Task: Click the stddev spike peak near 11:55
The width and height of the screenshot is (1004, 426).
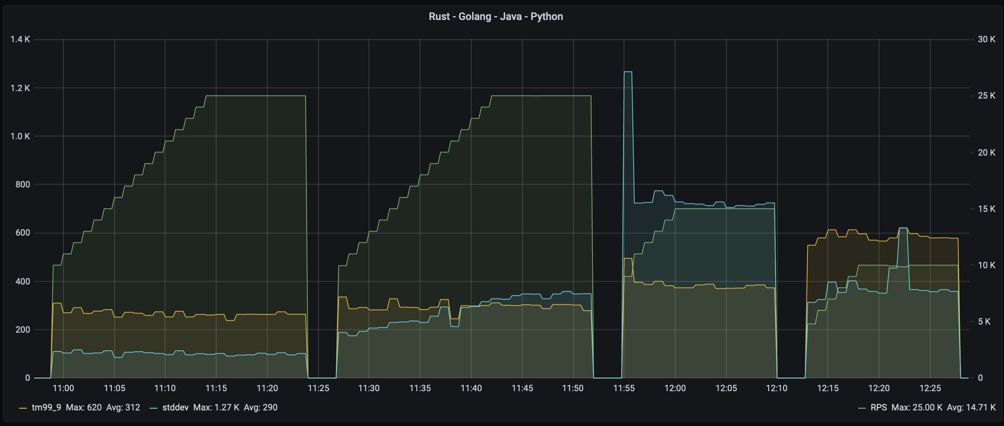Action: coord(627,72)
